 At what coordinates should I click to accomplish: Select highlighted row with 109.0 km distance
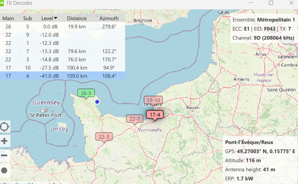62,76
